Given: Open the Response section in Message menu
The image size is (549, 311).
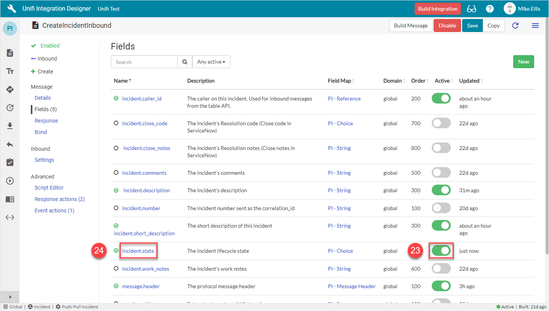Looking at the screenshot, I should (x=46, y=121).
